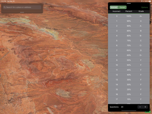Screen dimensions: 152x114
Task: Decrease question count with minus button
Action: tap(140, 107)
